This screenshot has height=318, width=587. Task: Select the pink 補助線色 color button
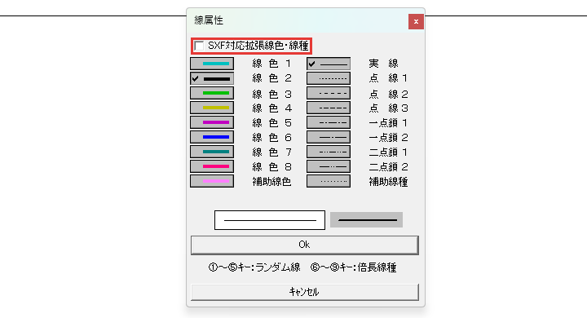pyautogui.click(x=212, y=181)
